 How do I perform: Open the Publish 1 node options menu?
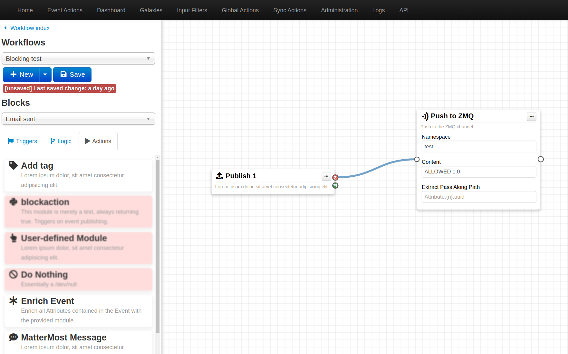pyautogui.click(x=326, y=176)
